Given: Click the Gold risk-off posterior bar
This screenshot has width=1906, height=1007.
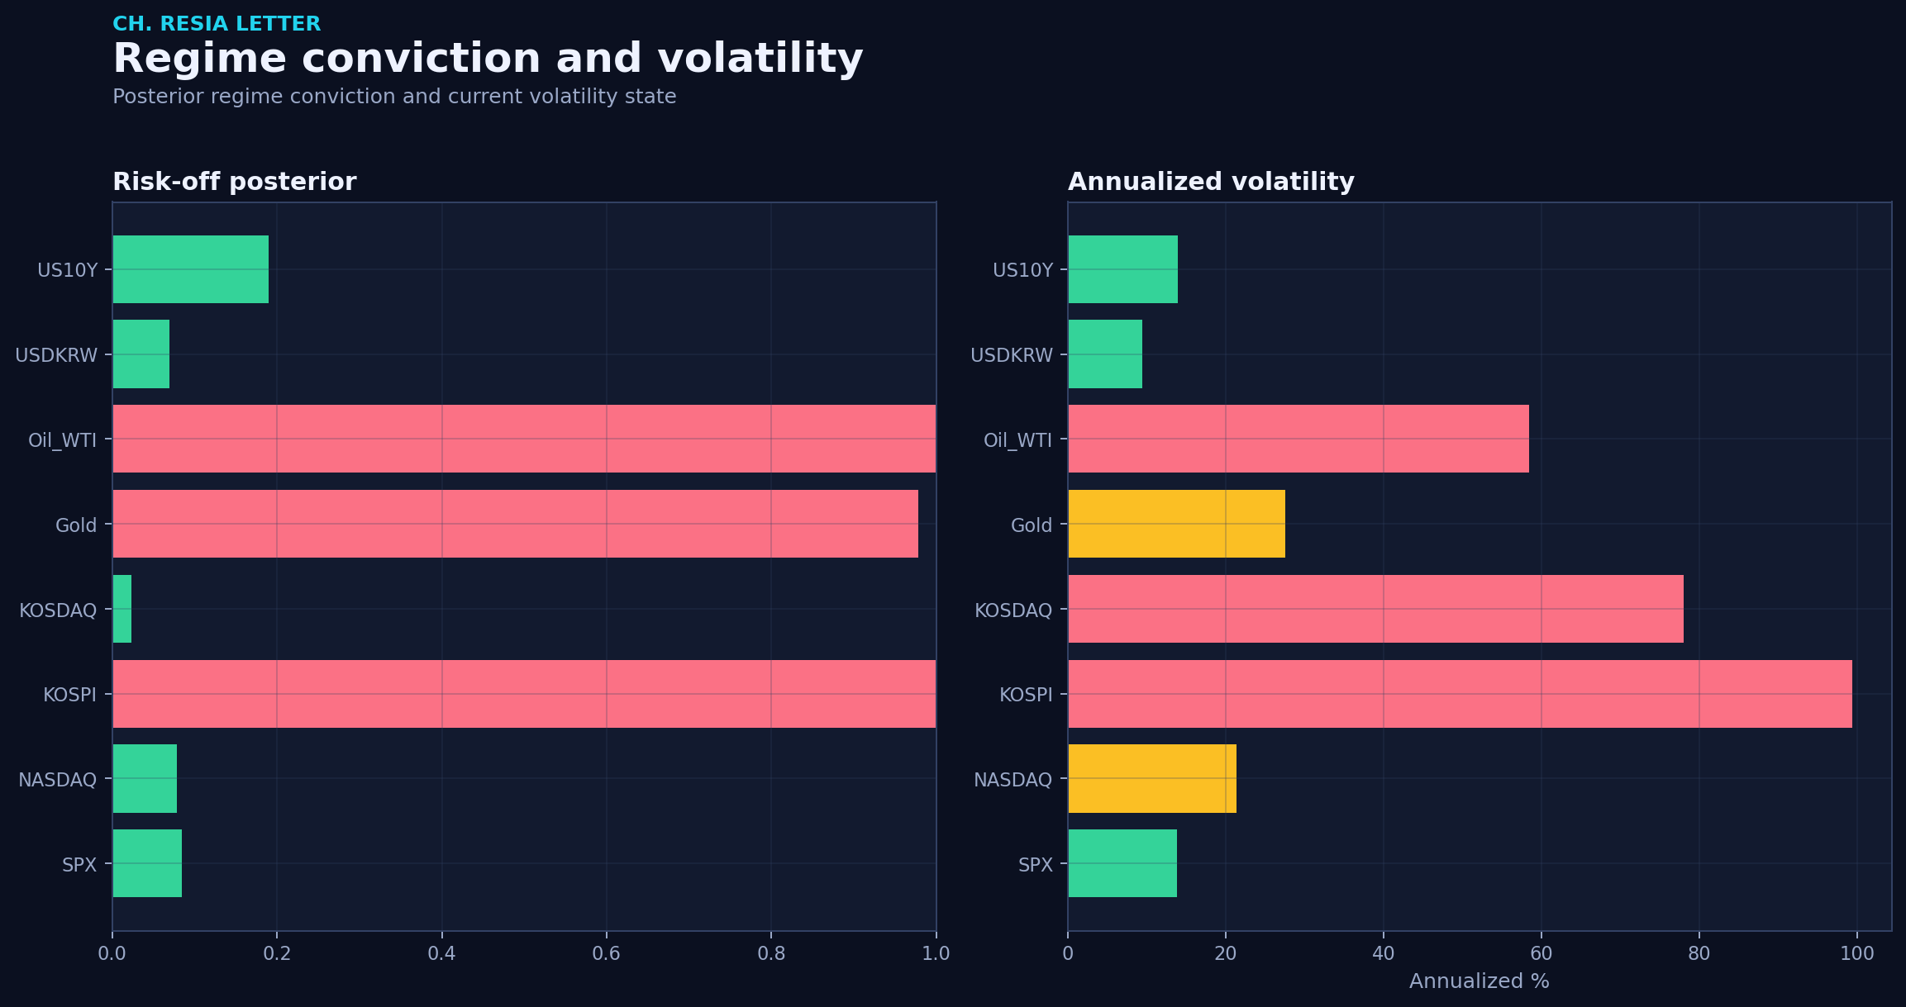Looking at the screenshot, I should coord(515,524).
